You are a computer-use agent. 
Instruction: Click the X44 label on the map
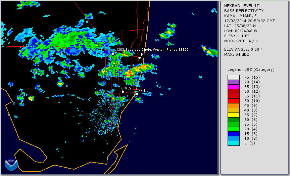point(142,90)
